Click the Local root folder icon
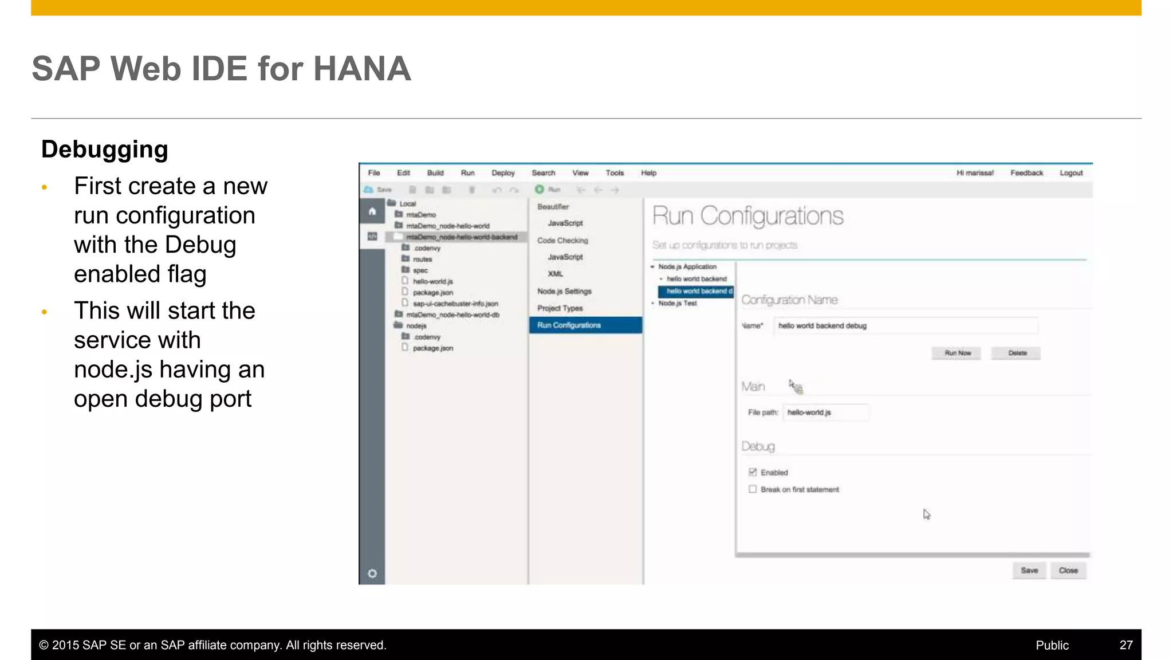The image size is (1173, 660). [x=392, y=203]
